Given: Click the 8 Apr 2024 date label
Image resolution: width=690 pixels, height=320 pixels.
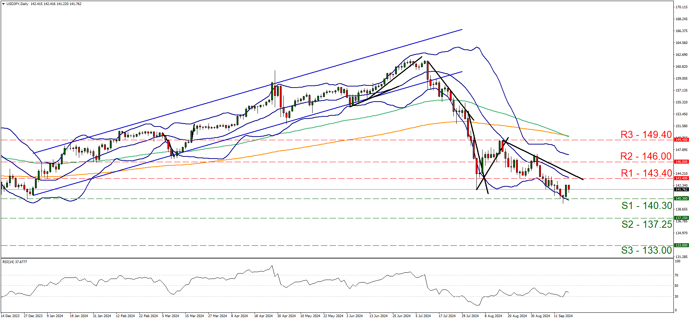Looking at the screenshot, I should (x=239, y=316).
